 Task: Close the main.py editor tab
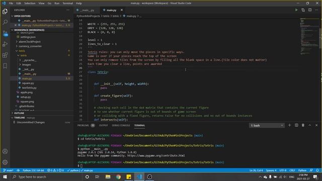pos(122,10)
